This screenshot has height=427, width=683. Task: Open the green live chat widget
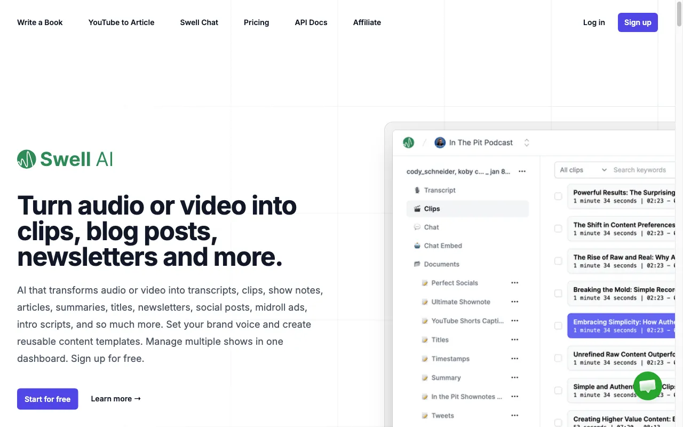[x=647, y=386]
